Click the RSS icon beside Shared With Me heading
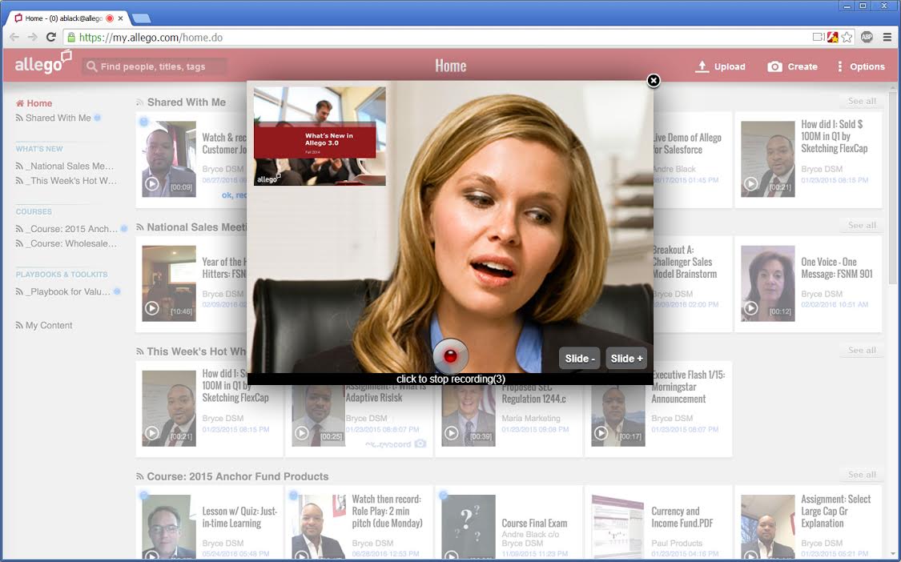The height and width of the screenshot is (562, 901). click(x=139, y=102)
